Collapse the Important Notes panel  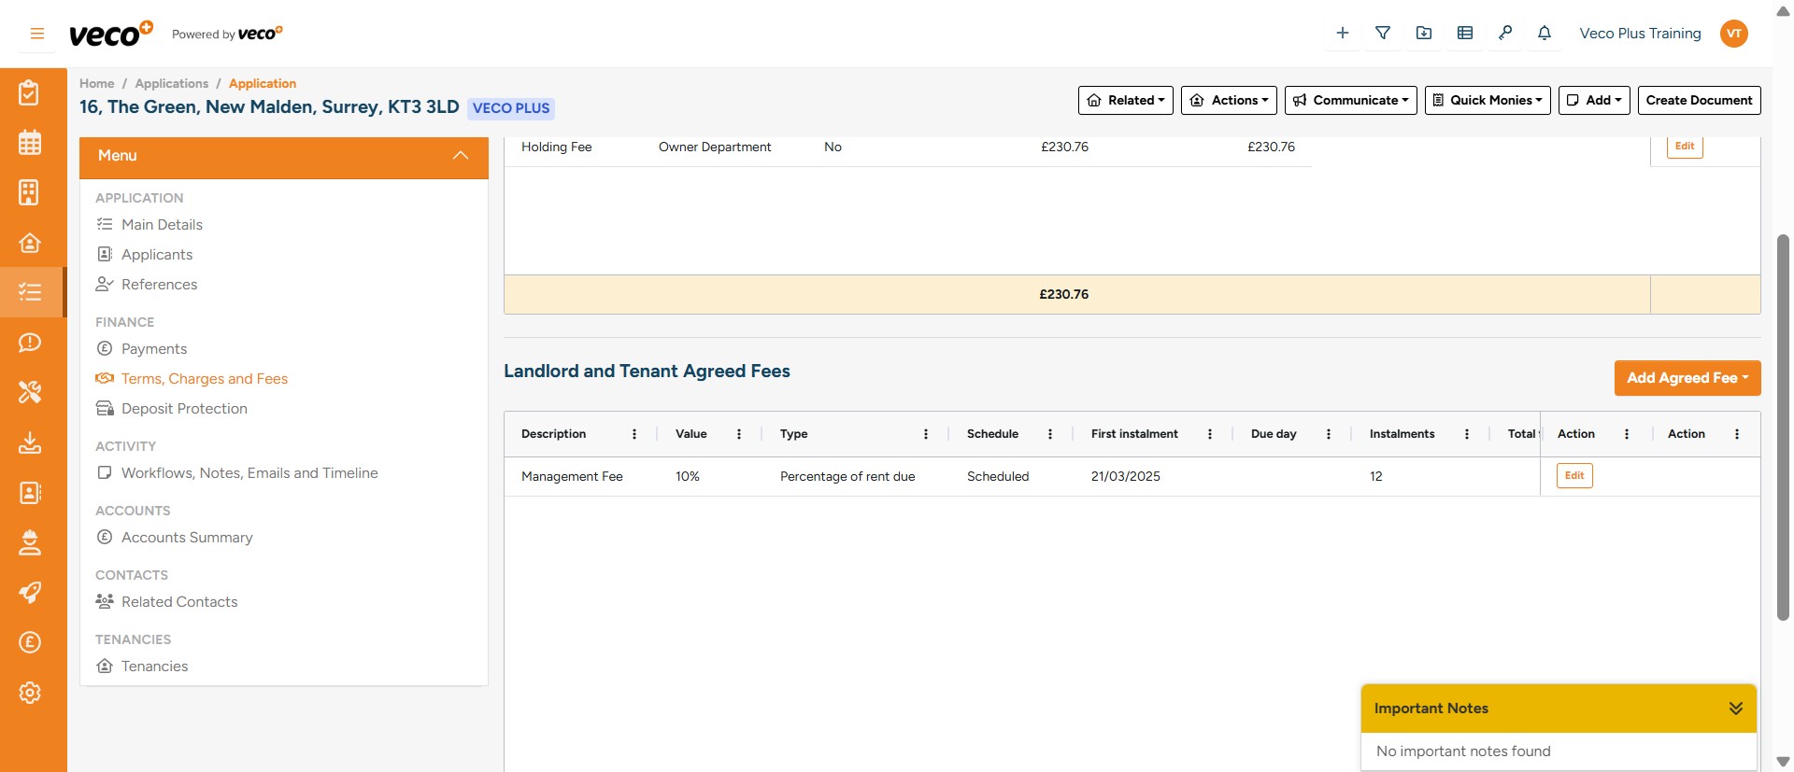pos(1735,709)
